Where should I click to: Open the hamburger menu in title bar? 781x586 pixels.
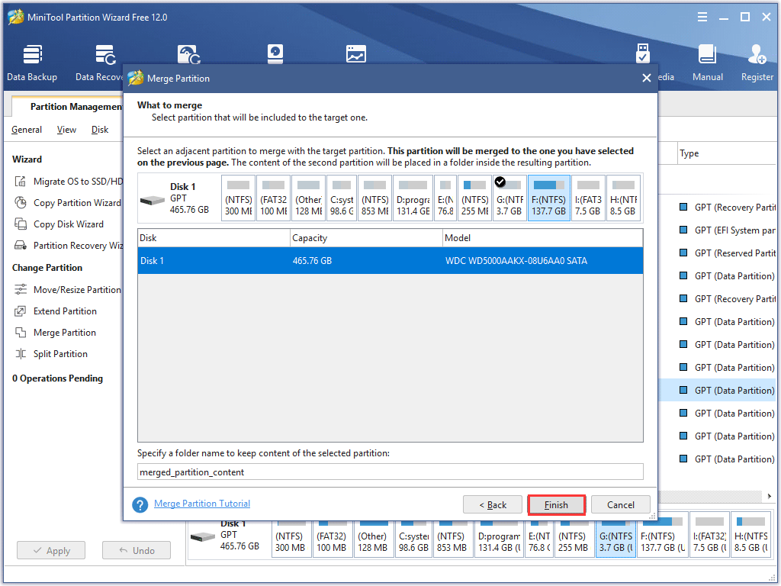tap(702, 17)
